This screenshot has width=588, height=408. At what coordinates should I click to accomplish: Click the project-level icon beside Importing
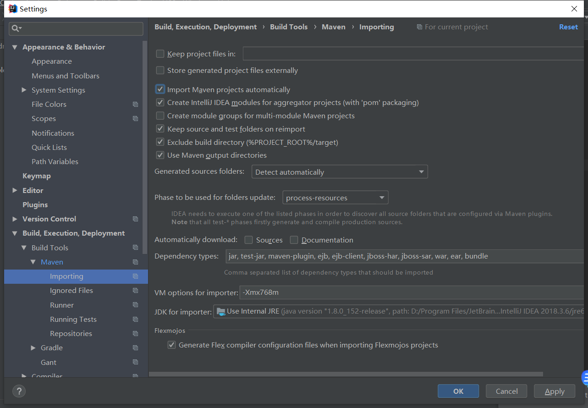[135, 276]
